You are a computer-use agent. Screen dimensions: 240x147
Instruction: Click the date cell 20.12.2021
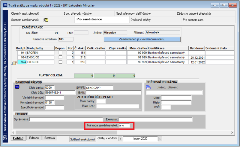[x=197, y=57]
